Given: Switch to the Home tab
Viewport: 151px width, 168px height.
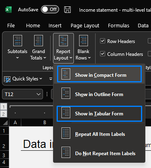Looking at the screenshot, I should coord(33,25).
